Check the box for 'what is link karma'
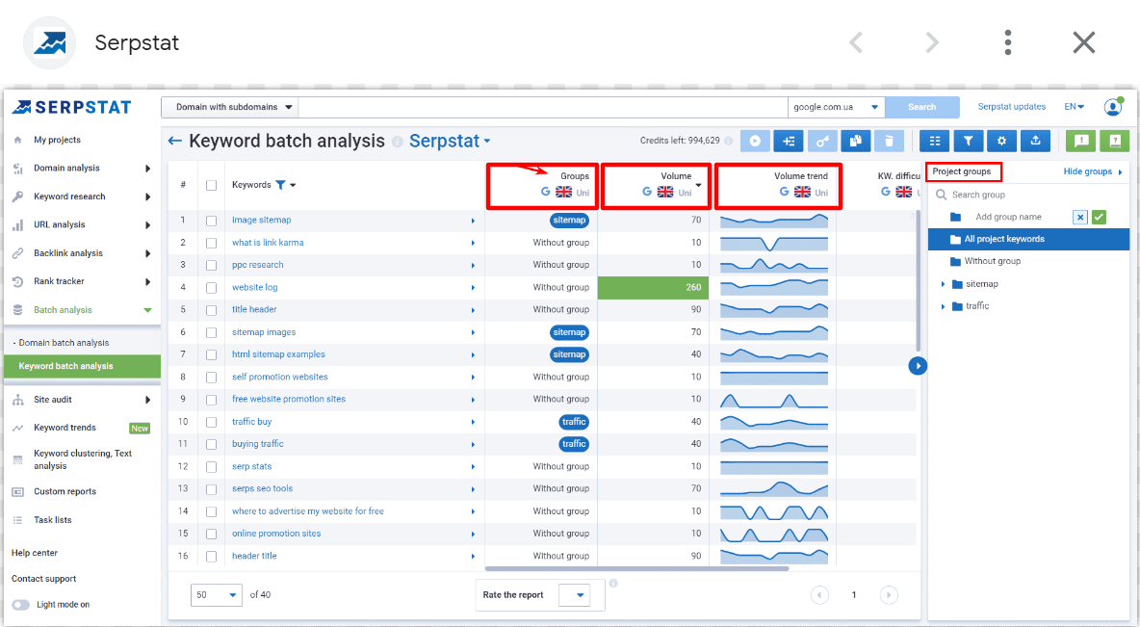This screenshot has width=1140, height=627. 212,243
